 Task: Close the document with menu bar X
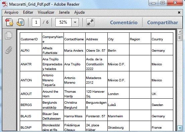coord(179,12)
